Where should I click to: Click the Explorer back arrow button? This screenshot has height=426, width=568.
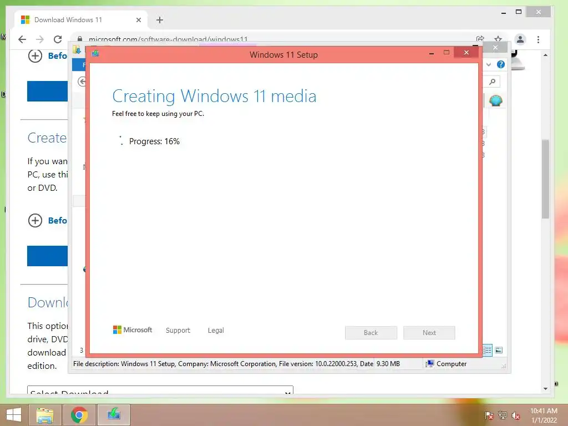coord(82,82)
